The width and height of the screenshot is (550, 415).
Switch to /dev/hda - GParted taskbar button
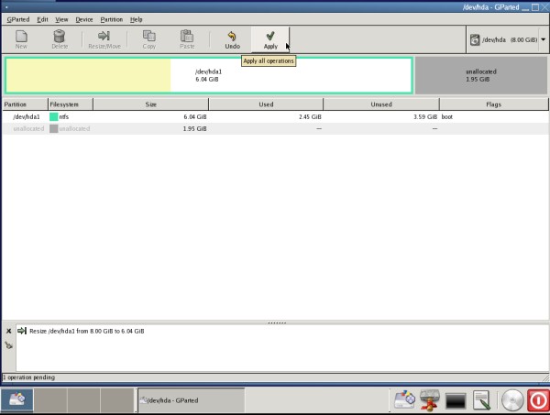pos(192,400)
